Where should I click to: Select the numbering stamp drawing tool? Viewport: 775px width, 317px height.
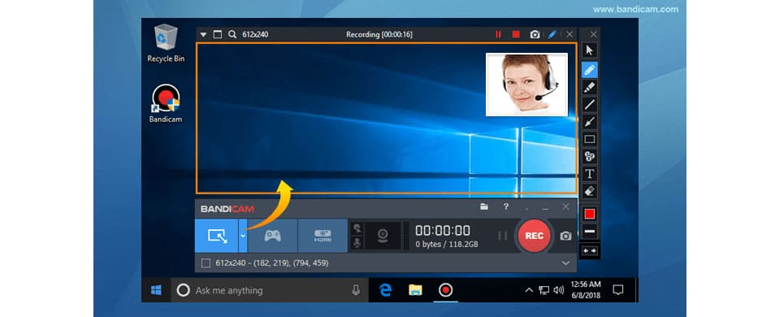pos(590,156)
